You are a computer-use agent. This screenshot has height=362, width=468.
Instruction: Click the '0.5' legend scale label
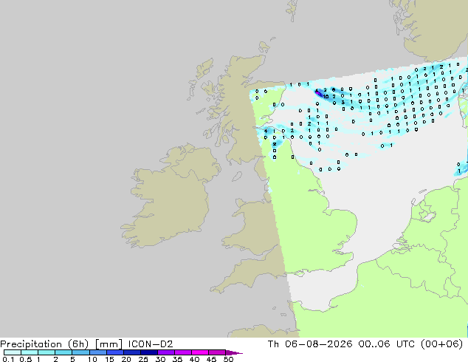(25, 359)
